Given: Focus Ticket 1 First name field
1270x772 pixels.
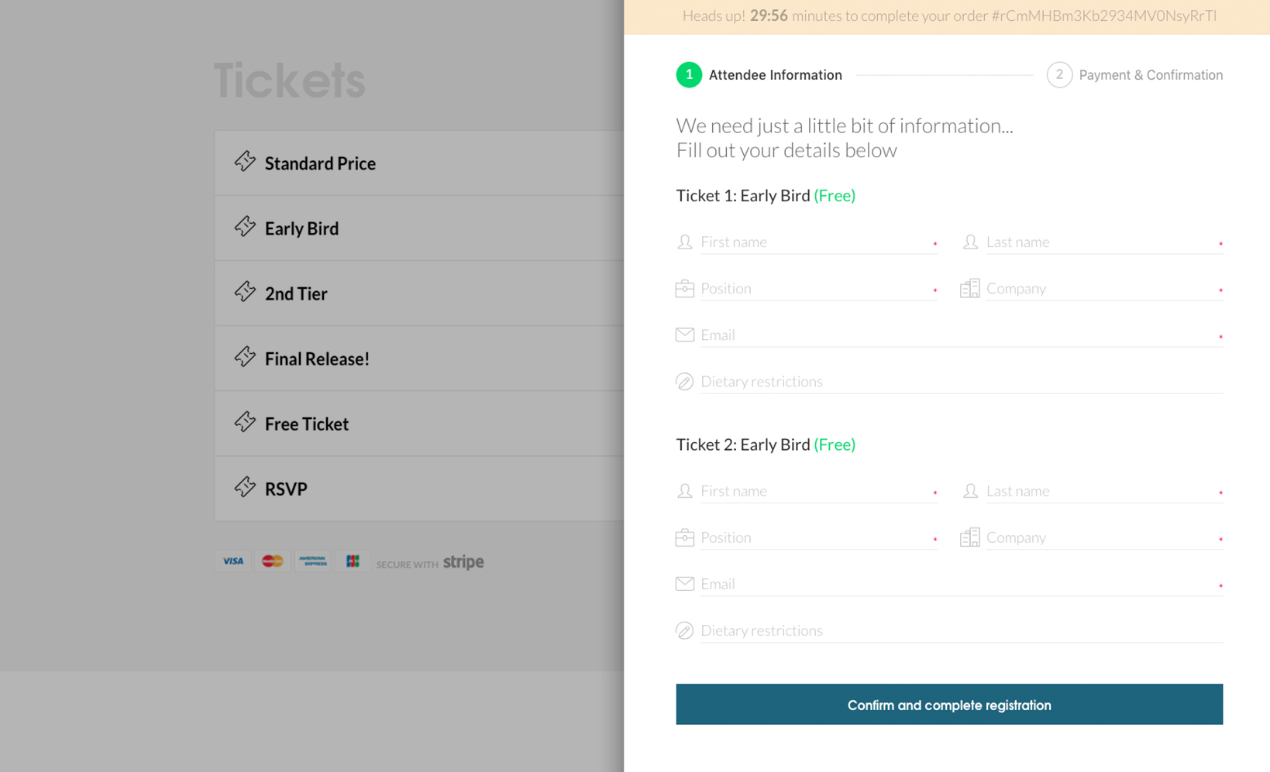Looking at the screenshot, I should click(814, 242).
